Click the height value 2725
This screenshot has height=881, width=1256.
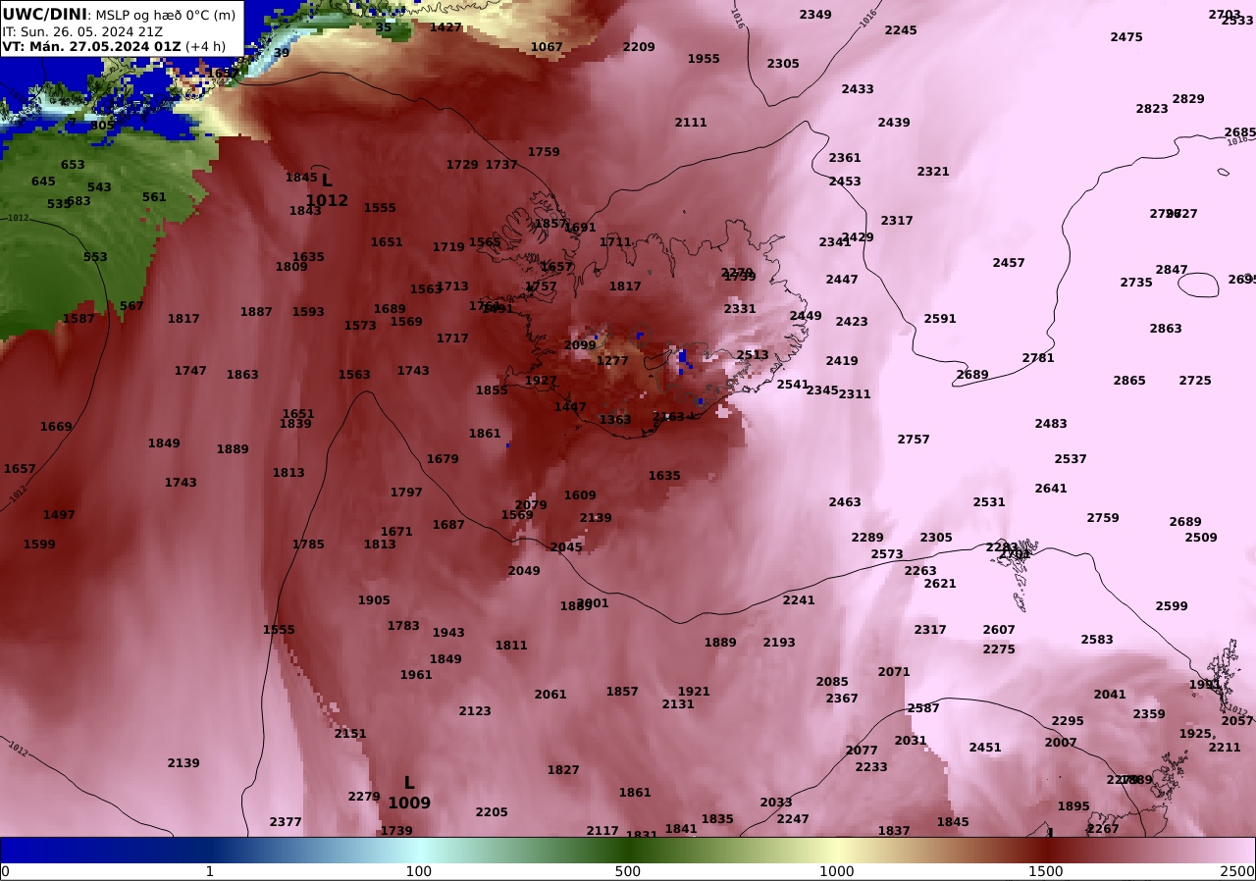click(x=1195, y=381)
